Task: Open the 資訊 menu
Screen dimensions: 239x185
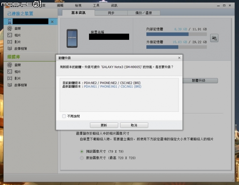Action: (114, 6)
